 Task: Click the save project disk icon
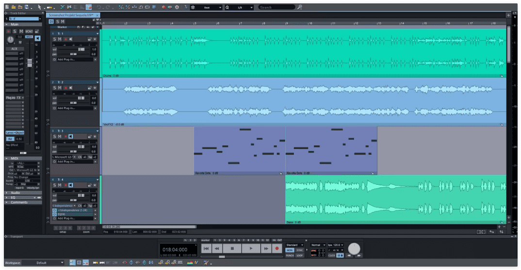click(x=27, y=7)
